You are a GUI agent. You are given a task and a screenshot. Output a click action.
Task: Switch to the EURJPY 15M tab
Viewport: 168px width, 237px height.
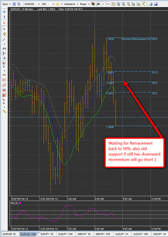tap(65, 234)
